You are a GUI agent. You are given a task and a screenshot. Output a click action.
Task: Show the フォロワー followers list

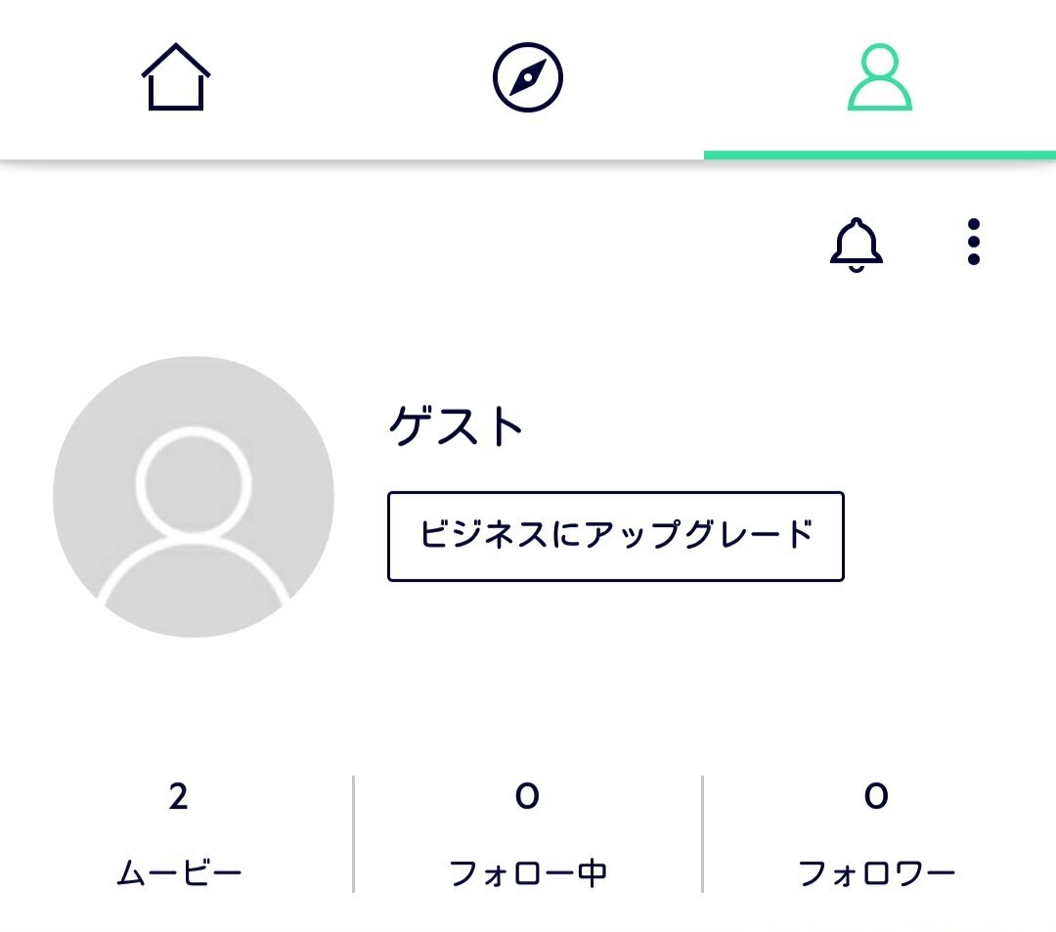[x=877, y=872]
